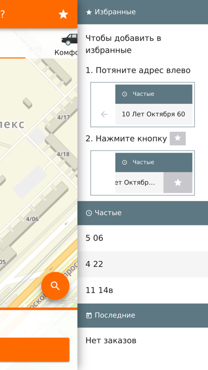Tap the calendar icon beside Последние

click(x=89, y=315)
